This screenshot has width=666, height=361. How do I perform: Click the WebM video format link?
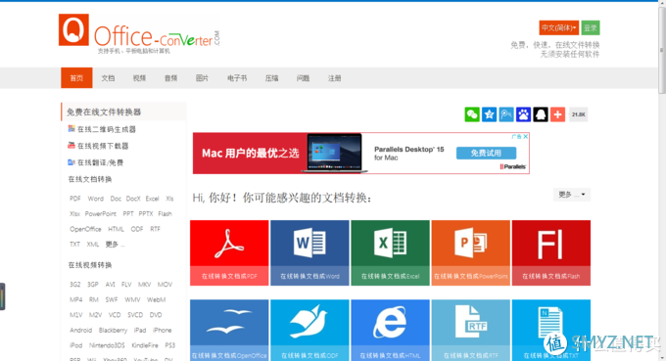click(157, 299)
